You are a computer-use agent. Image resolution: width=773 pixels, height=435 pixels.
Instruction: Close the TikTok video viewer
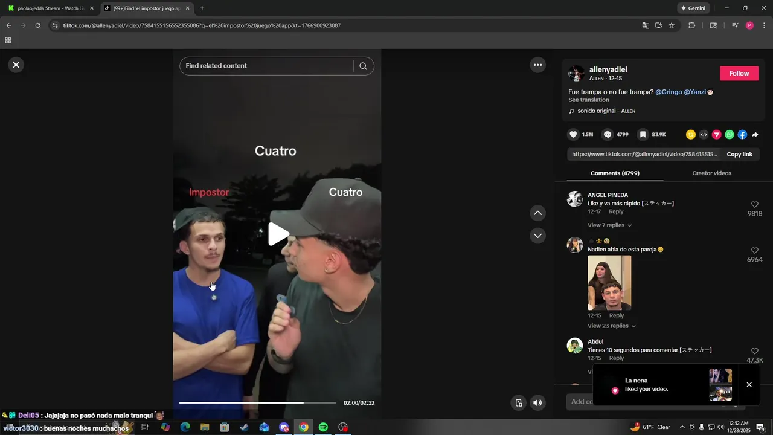[16, 65]
